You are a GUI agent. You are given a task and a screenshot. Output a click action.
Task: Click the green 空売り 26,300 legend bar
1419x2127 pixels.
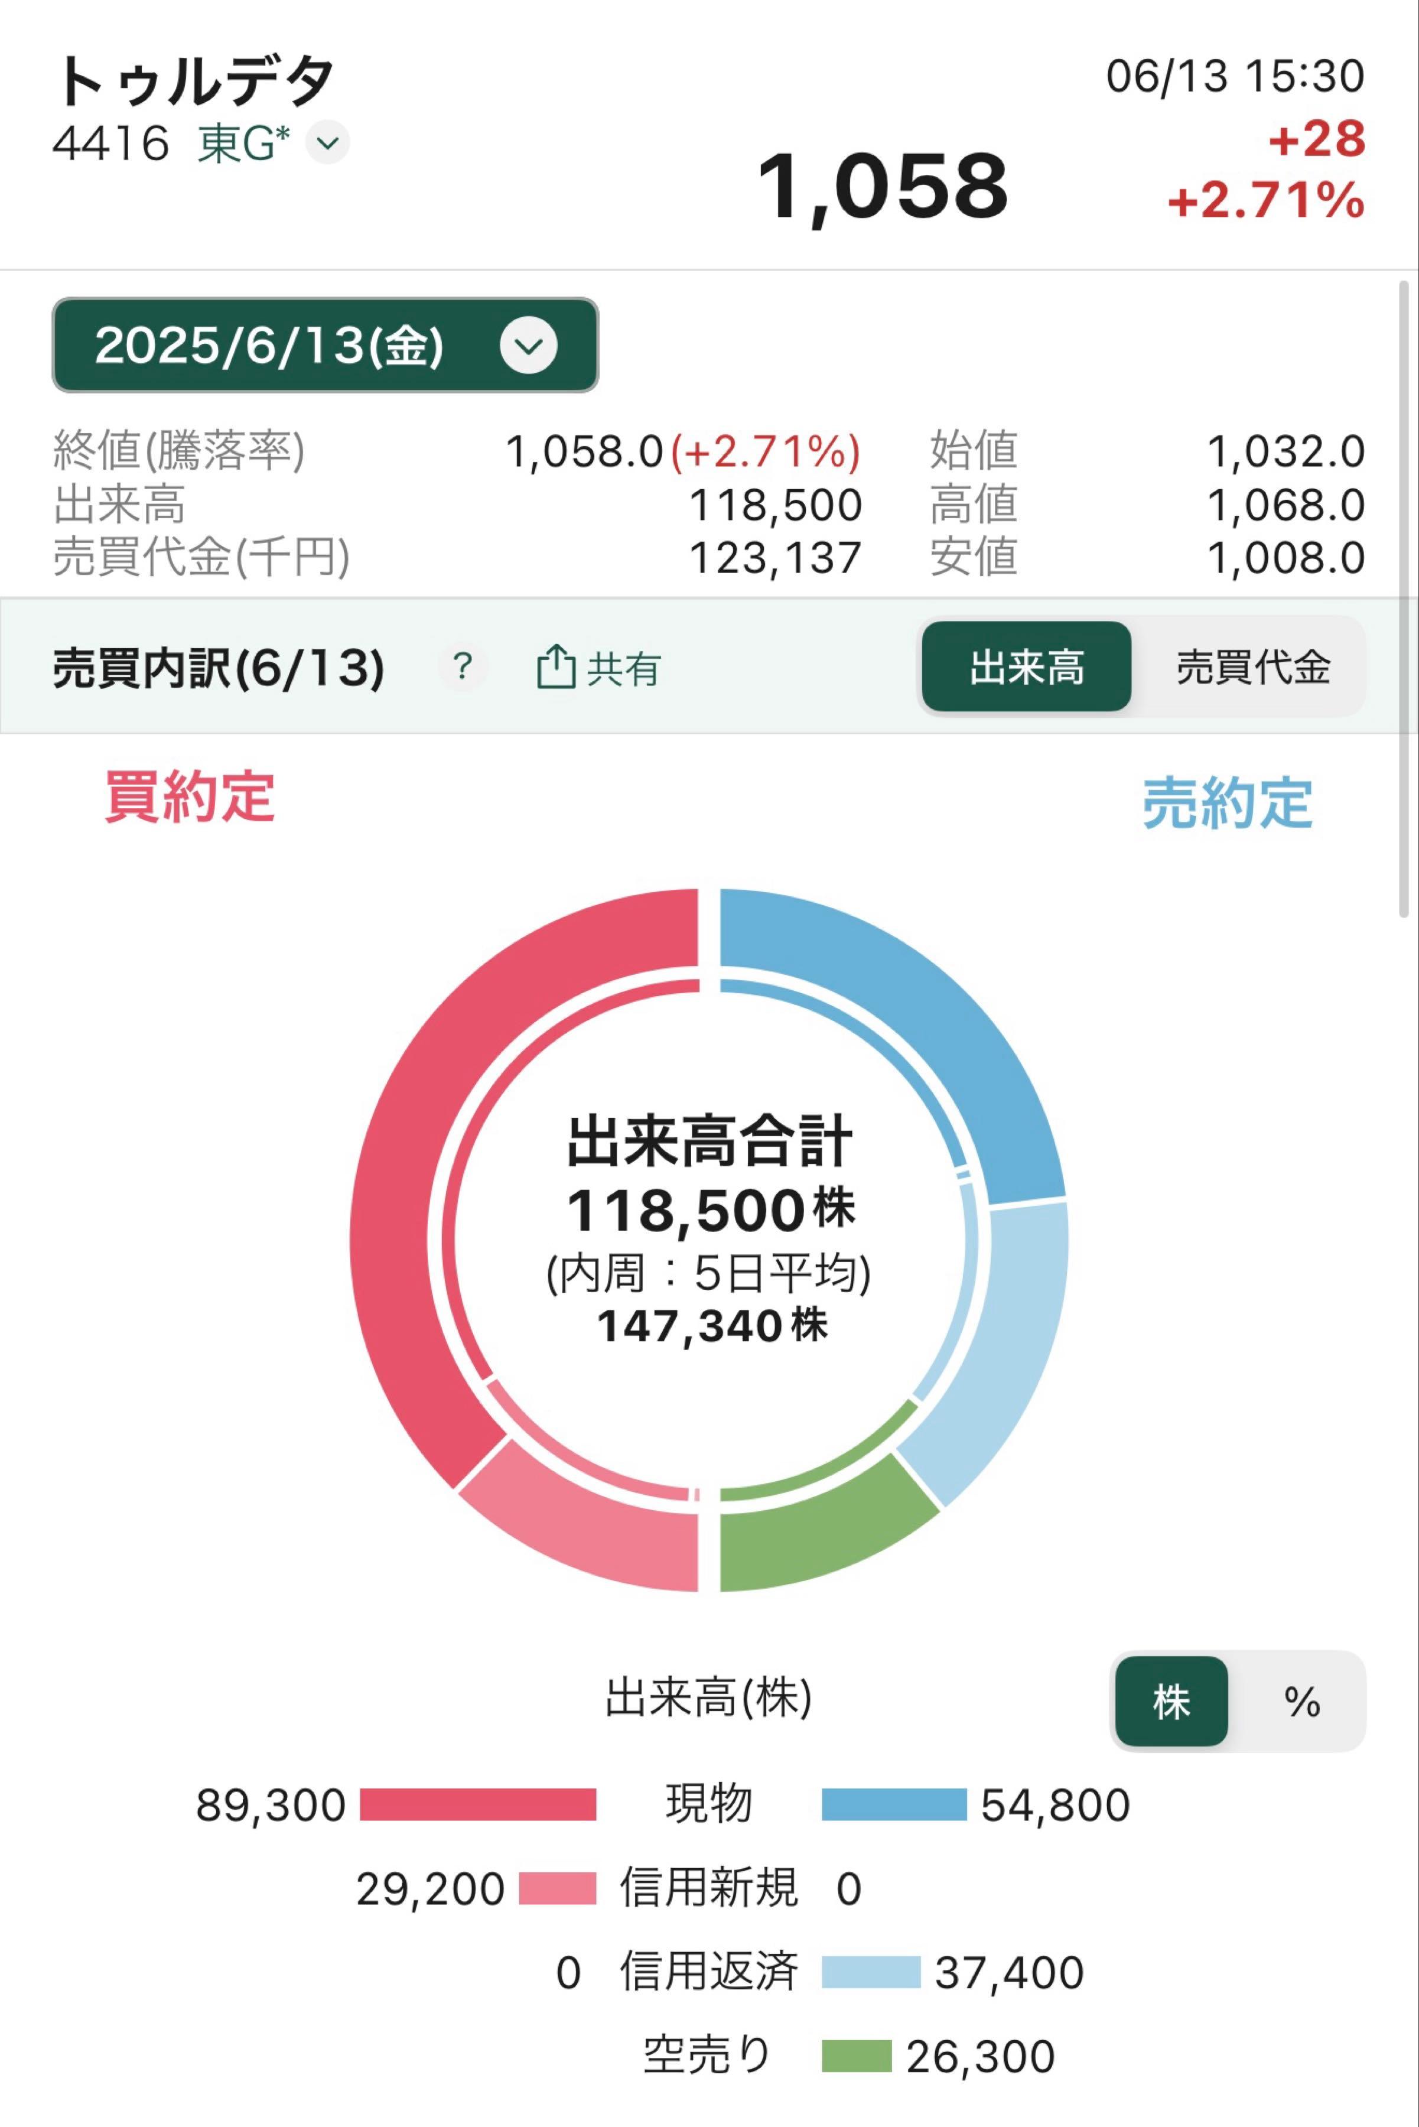856,2057
